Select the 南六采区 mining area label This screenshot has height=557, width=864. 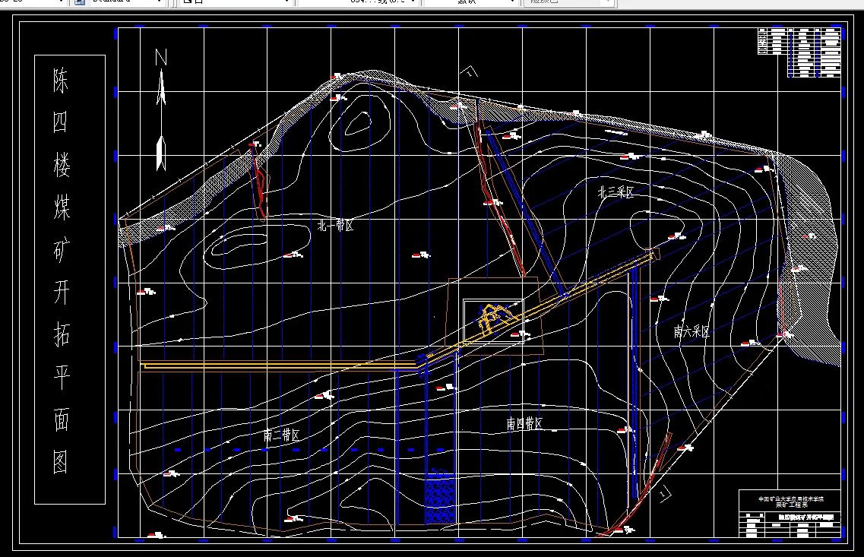[x=692, y=331]
